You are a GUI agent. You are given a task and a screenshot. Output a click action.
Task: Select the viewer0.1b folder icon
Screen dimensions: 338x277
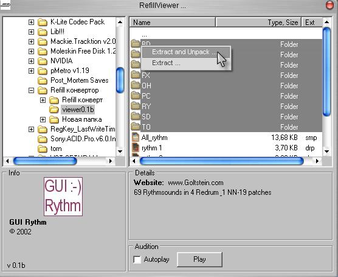[54, 110]
